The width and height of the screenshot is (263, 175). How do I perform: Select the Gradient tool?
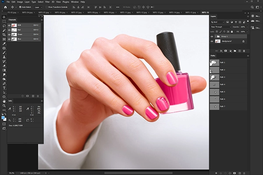coord(4,70)
